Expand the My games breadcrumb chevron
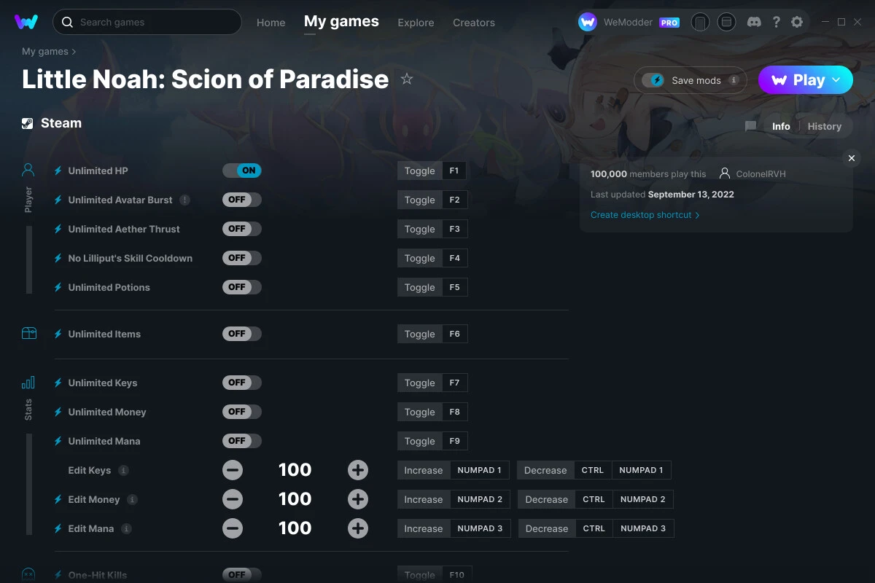The height and width of the screenshot is (583, 875). (74, 52)
